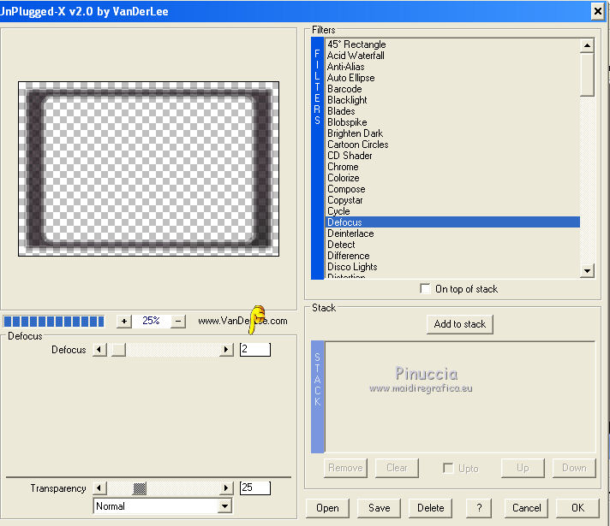Image resolution: width=610 pixels, height=526 pixels.
Task: Increase Transparency with right arrow
Action: point(226,488)
